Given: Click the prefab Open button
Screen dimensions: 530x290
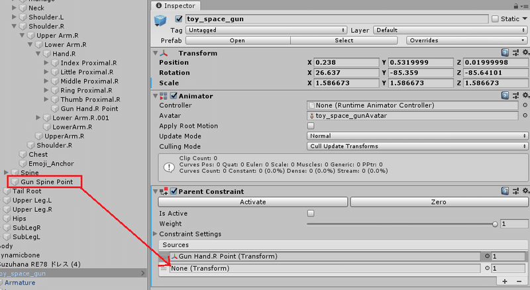Looking at the screenshot, I should (x=238, y=40).
